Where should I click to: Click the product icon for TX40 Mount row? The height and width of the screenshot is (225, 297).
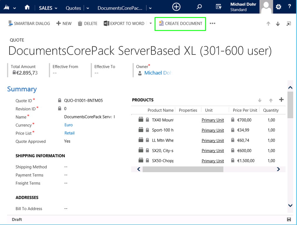(x=141, y=120)
